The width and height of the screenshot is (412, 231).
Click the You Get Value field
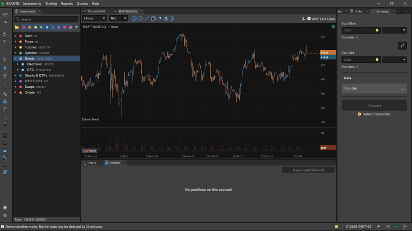point(361,60)
